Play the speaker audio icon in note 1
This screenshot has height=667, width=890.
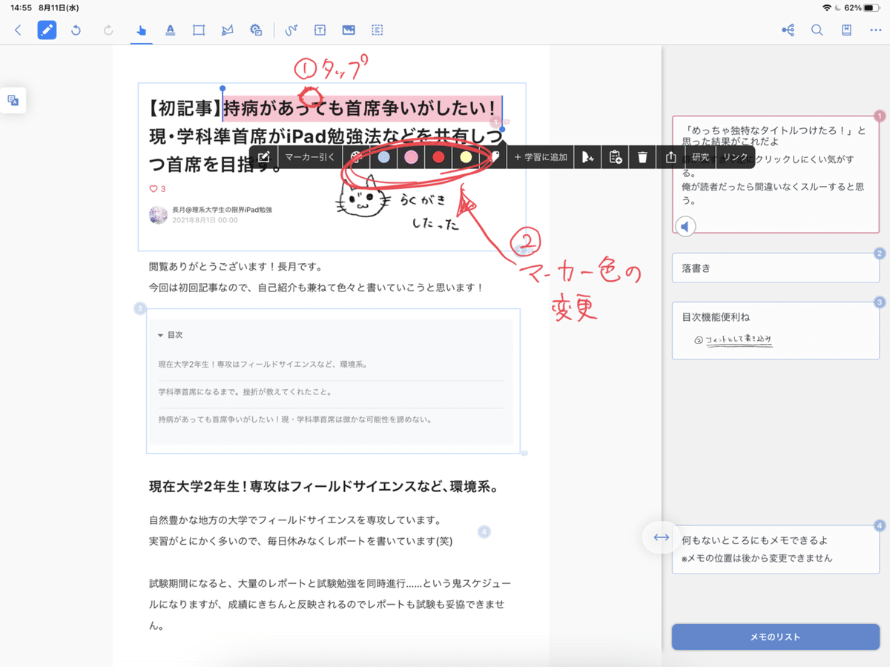pyautogui.click(x=686, y=227)
